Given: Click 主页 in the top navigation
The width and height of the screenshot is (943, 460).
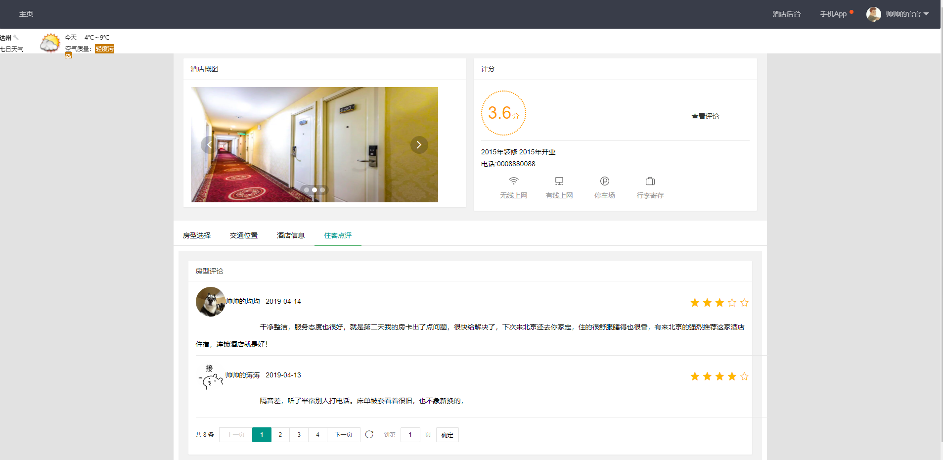Looking at the screenshot, I should (26, 14).
